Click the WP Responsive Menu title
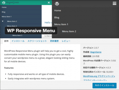Viewport: 119px width, 90px height. click(x=31, y=30)
